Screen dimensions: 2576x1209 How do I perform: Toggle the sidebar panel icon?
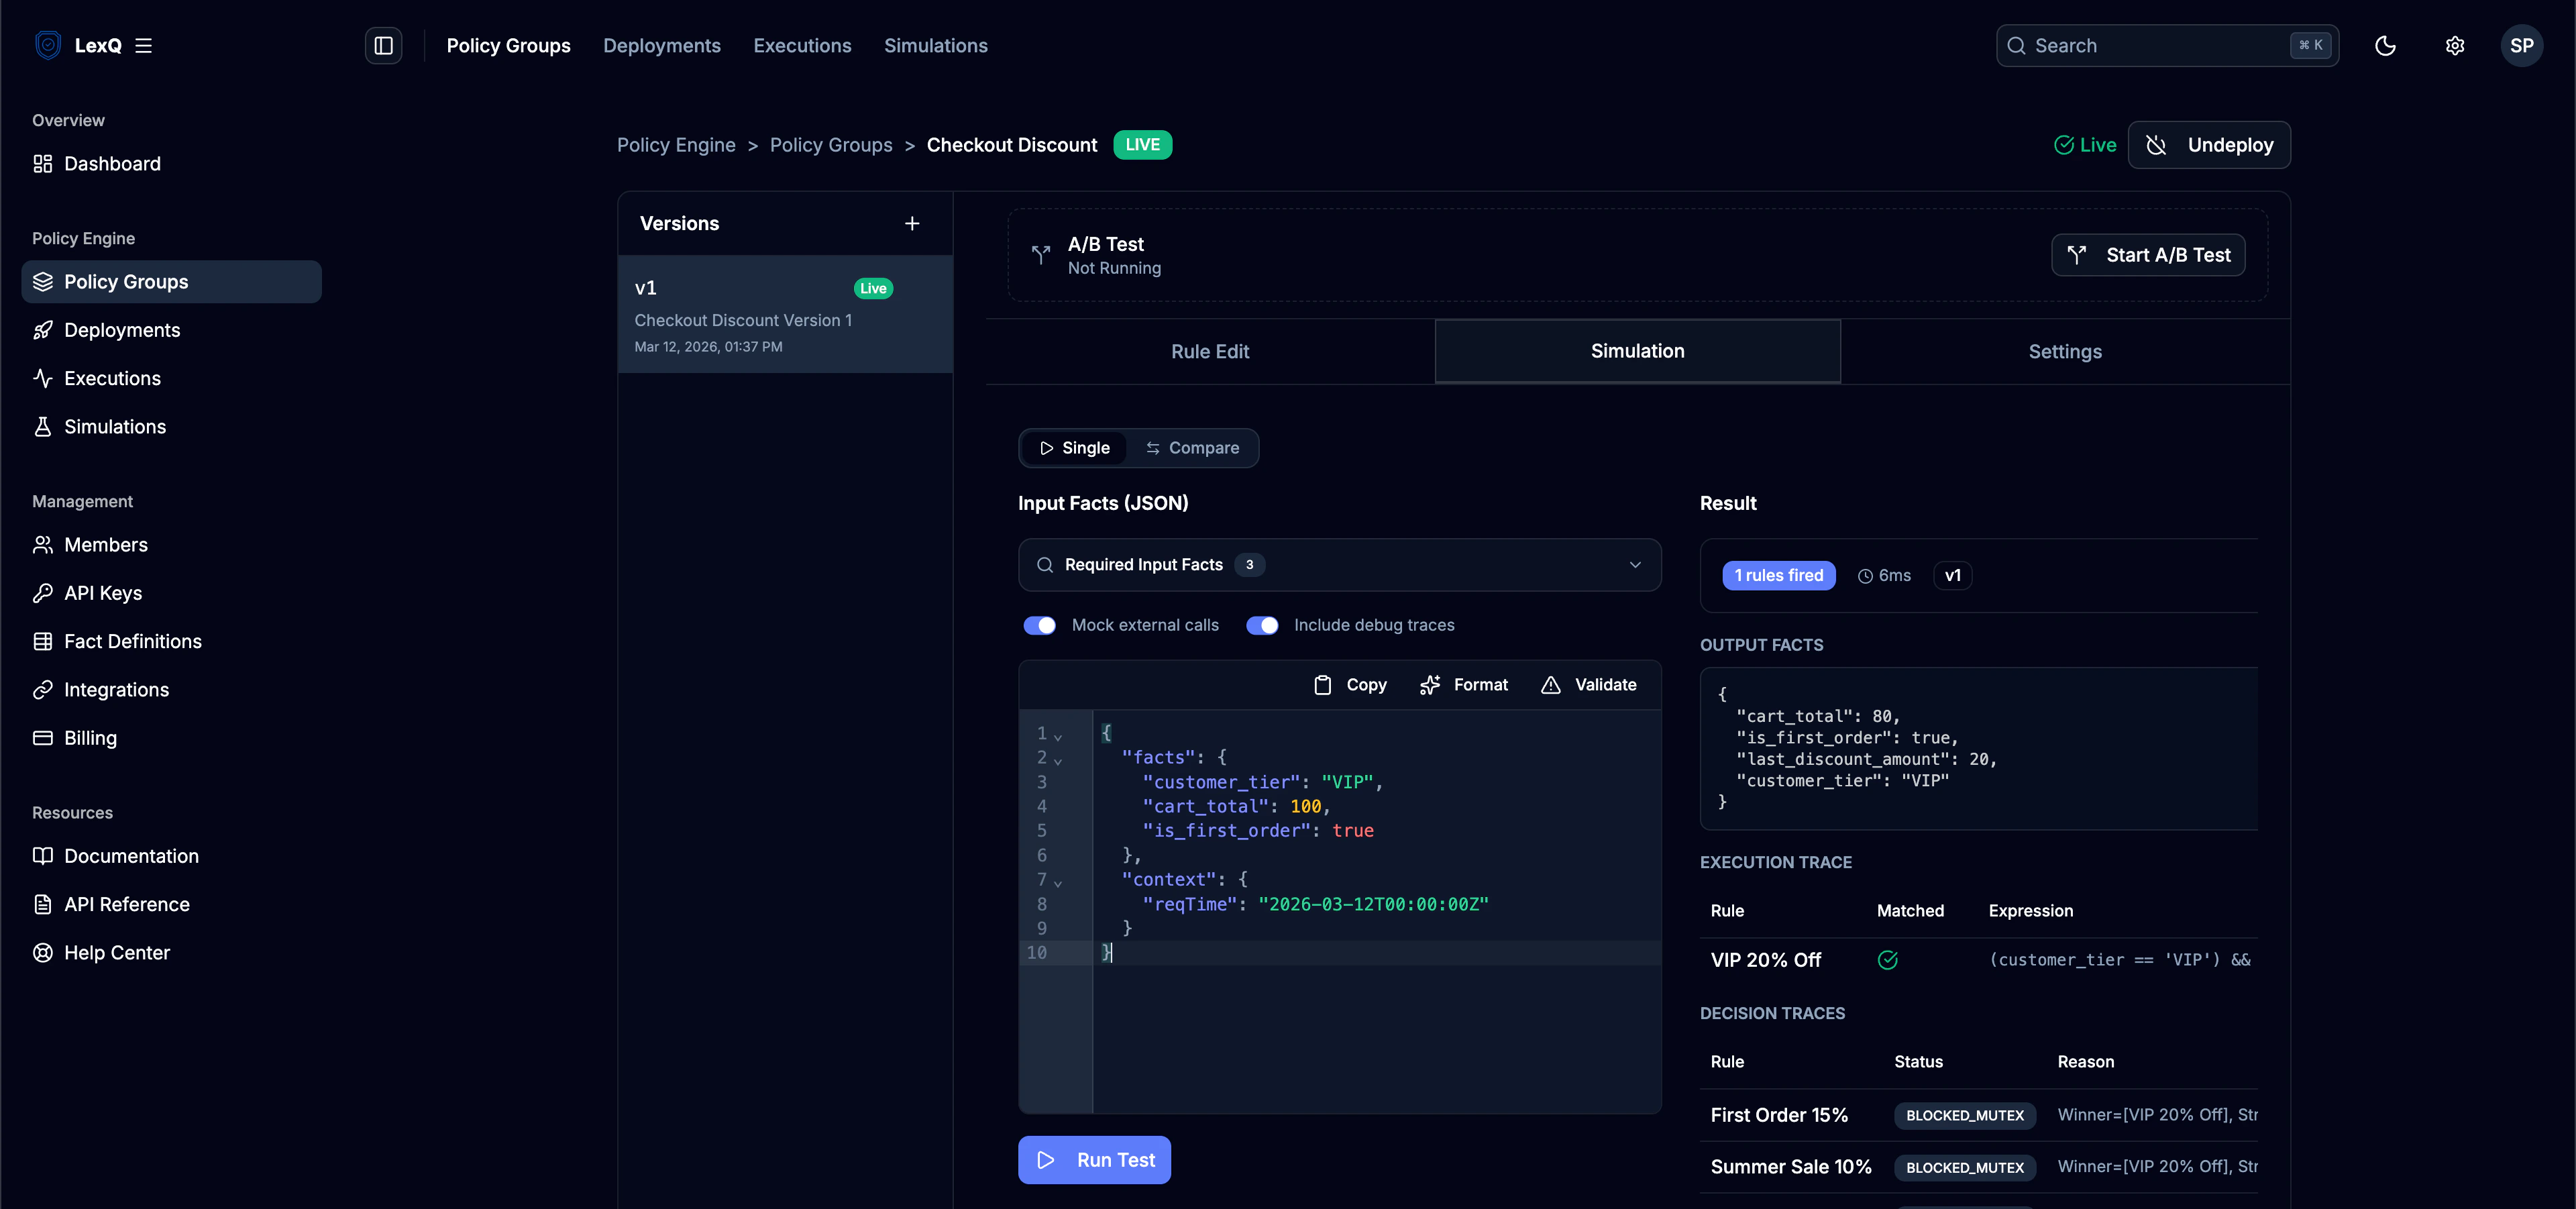(x=383, y=45)
